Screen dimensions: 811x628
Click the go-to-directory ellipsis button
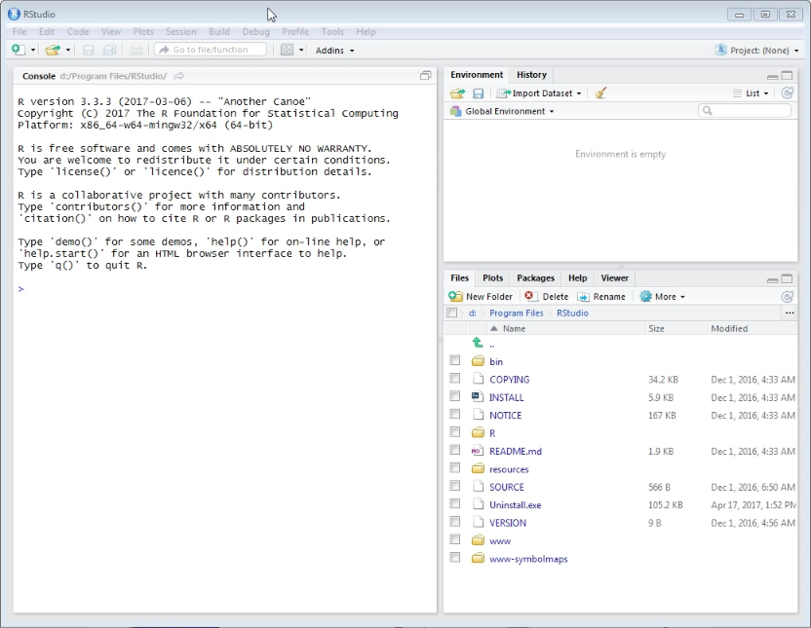click(x=790, y=313)
